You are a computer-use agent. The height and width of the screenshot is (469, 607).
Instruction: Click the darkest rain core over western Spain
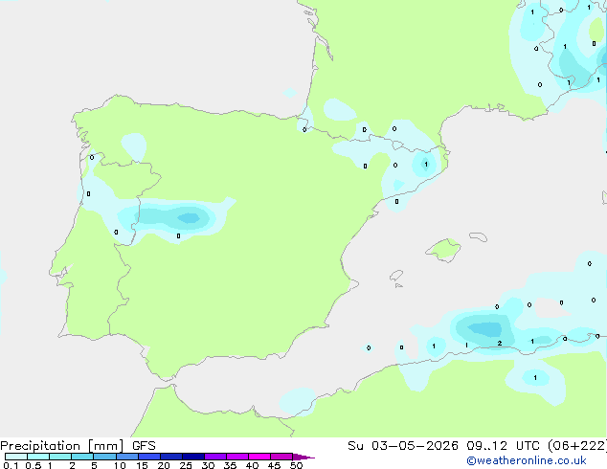pyautogui.click(x=189, y=218)
